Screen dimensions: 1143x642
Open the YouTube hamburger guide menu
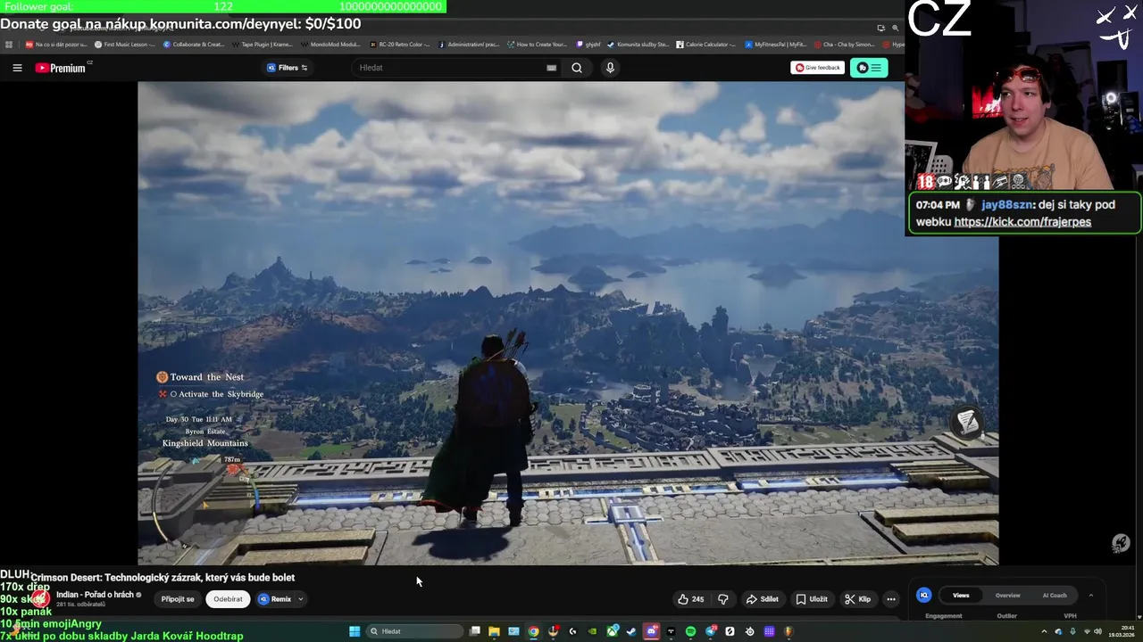tap(17, 68)
